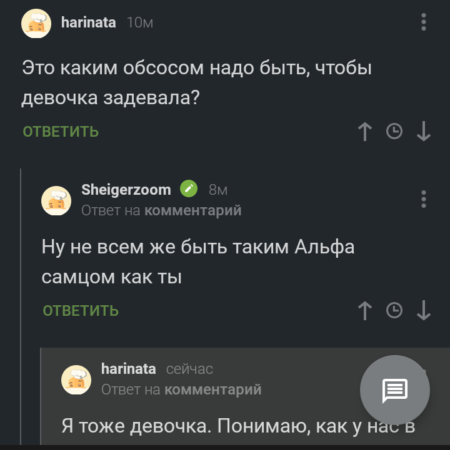The height and width of the screenshot is (450, 450).
Task: Click green pencil badge next to Sheigerzoom
Action: 189,189
